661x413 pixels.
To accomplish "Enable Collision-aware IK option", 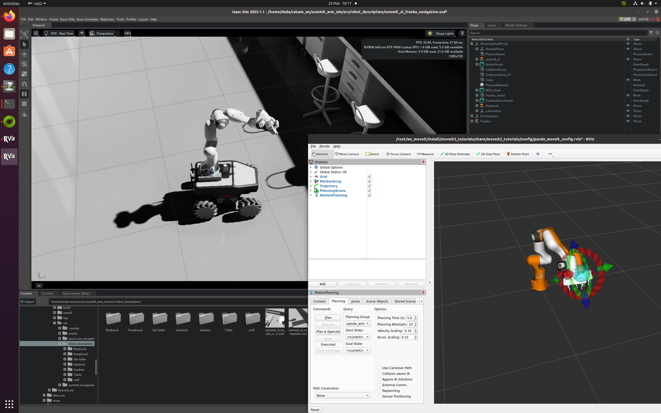I will tap(379, 374).
